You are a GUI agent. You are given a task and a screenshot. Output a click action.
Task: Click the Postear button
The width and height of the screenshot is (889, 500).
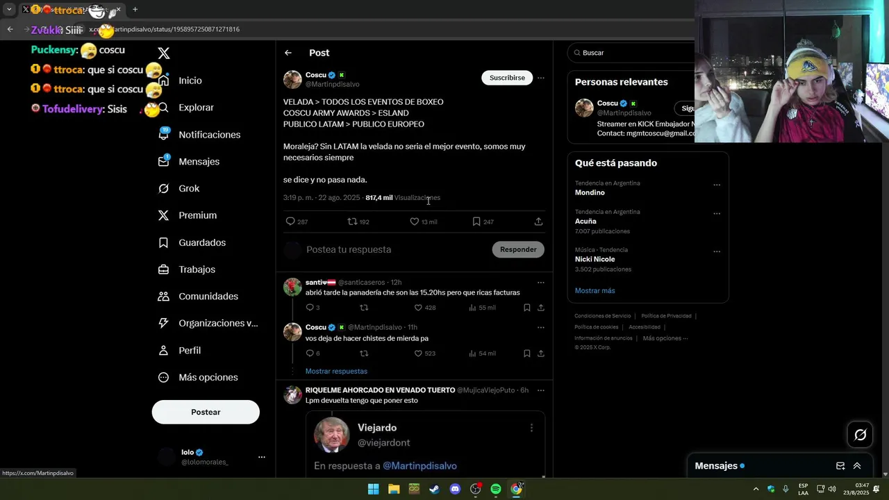[206, 412]
